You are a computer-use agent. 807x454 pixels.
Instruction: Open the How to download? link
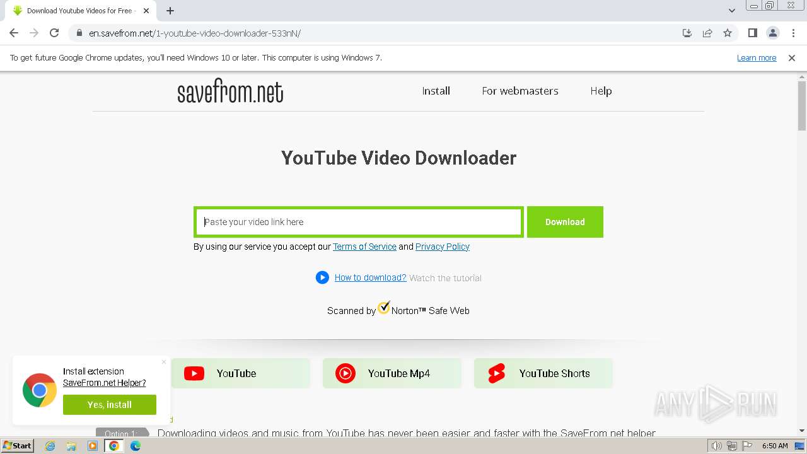[x=370, y=277]
